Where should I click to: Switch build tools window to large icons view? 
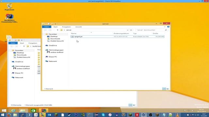click(x=134, y=105)
